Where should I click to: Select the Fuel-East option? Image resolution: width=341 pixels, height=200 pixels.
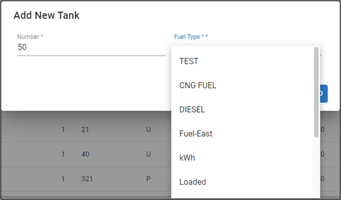point(196,134)
